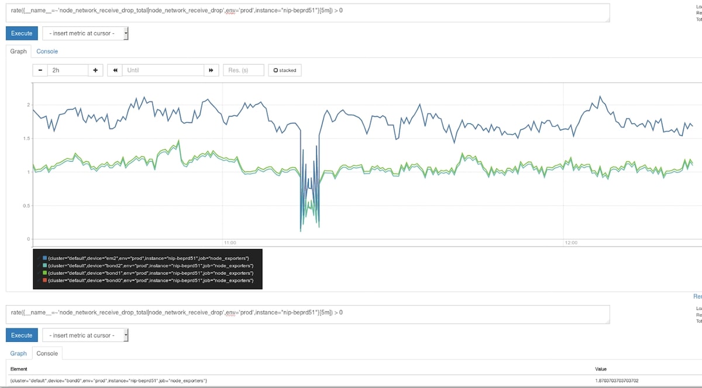Click the rewind arrows left of the Until field
This screenshot has height=388, width=702.
point(115,70)
